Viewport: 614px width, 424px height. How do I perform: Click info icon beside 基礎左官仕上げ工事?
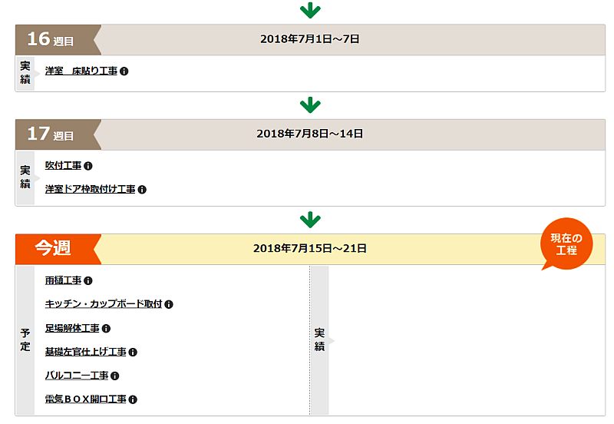133,353
